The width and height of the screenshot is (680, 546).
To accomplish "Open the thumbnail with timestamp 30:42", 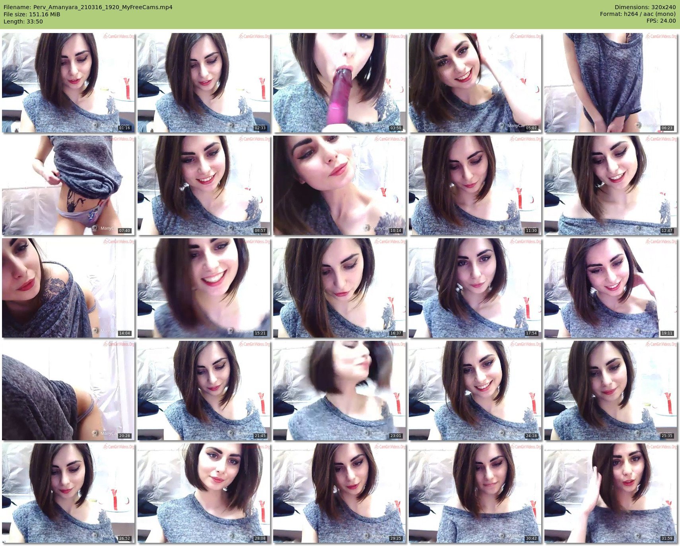I will [475, 493].
